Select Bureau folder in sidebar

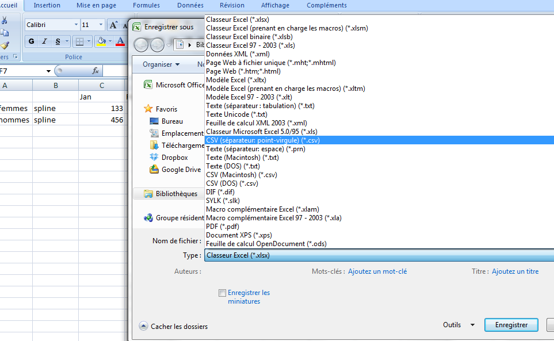[166, 121]
